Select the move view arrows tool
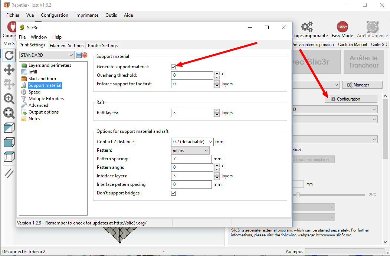390x256 pixels. (x=9, y=69)
